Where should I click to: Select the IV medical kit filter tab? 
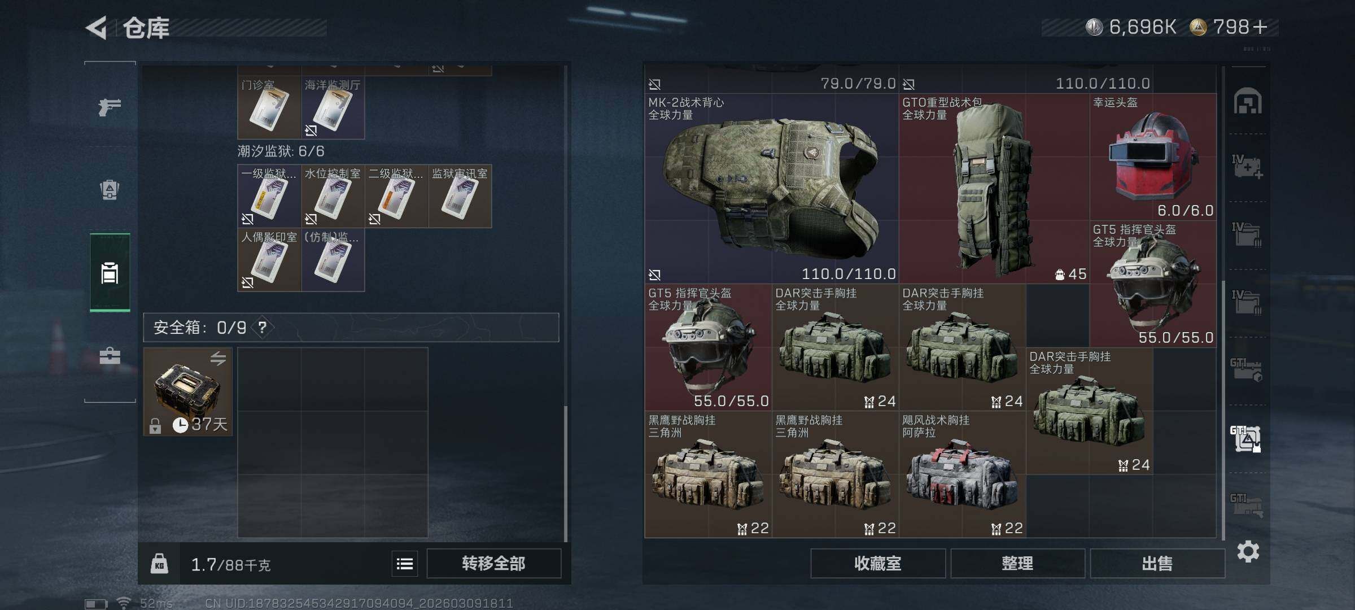point(1247,167)
